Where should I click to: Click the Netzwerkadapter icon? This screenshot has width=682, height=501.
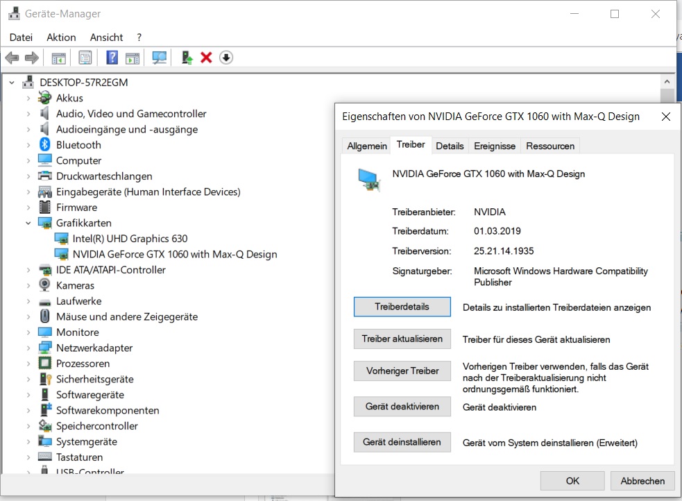pyautogui.click(x=45, y=348)
